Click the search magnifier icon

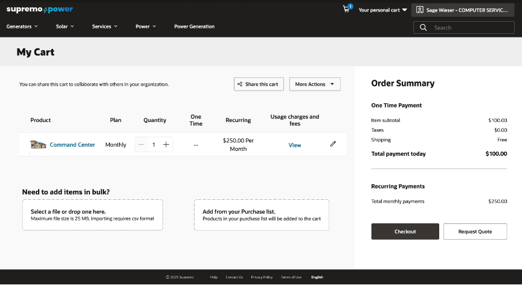click(423, 28)
